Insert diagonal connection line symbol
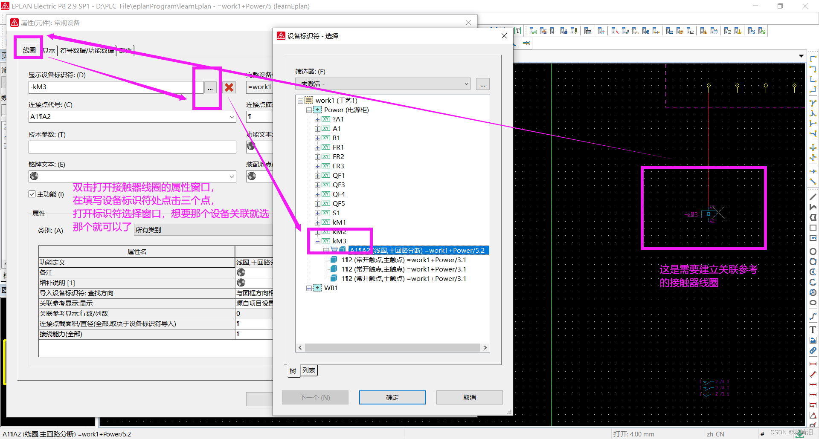 813,182
